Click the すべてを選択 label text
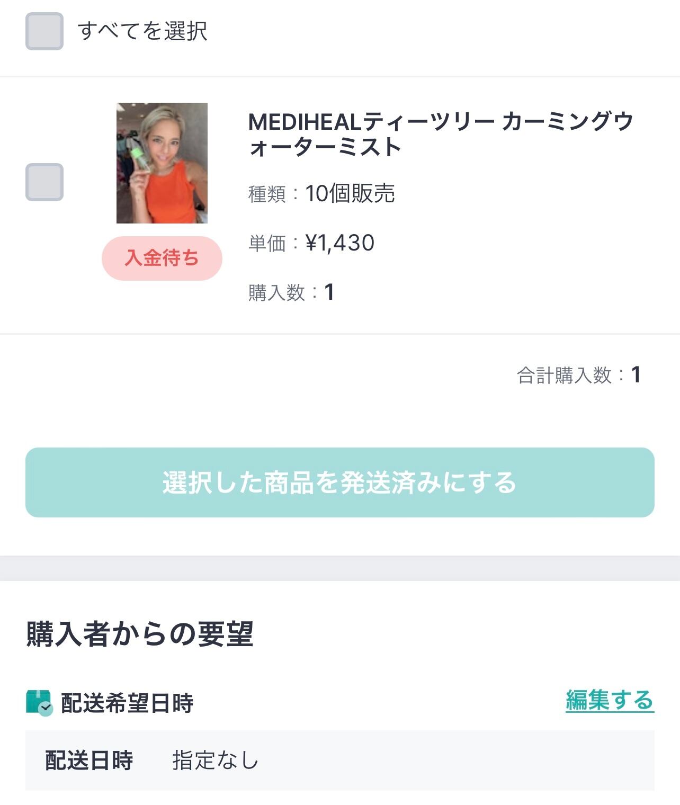Image resolution: width=680 pixels, height=805 pixels. pos(142,31)
